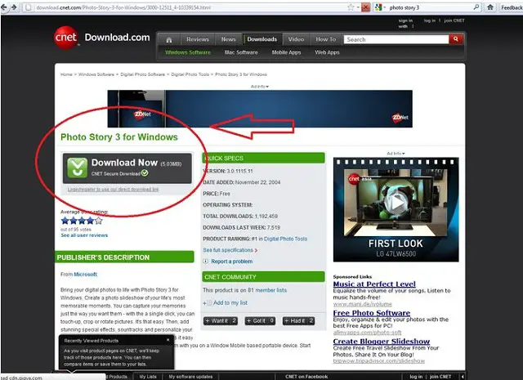Click Home in the breadcrumb
Image resolution: width=523 pixels, height=380 pixels.
pyautogui.click(x=66, y=74)
